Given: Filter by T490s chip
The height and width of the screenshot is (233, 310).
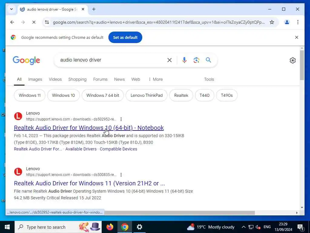Looking at the screenshot, I should (x=227, y=95).
